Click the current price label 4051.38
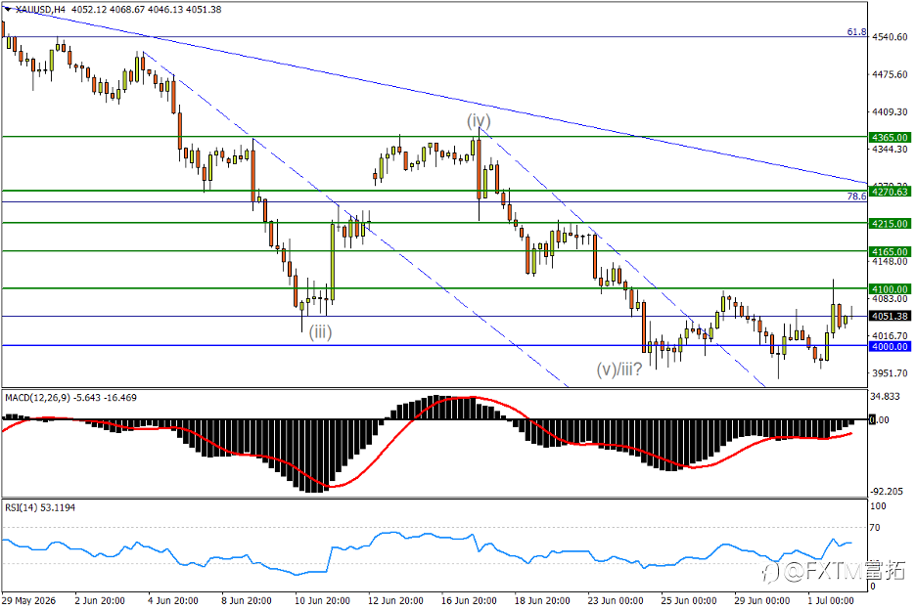Viewport: 916px width, 610px height. tap(891, 316)
